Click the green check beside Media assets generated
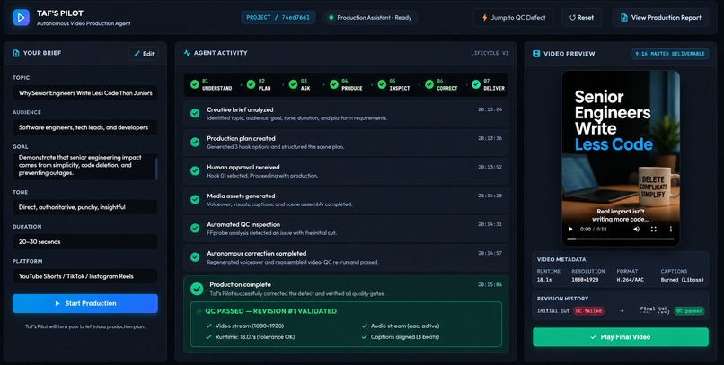This screenshot has height=365, width=724. point(195,199)
